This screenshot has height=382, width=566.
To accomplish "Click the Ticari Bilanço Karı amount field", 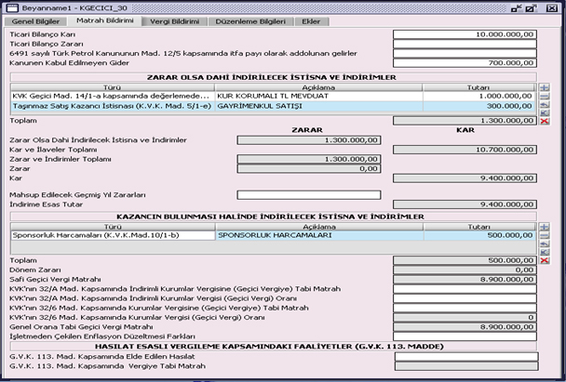I will click(465, 34).
